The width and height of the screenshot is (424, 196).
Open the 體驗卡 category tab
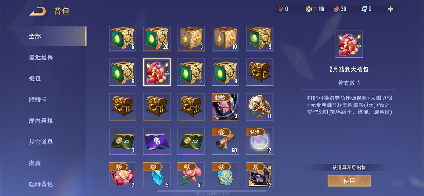[x=38, y=100]
